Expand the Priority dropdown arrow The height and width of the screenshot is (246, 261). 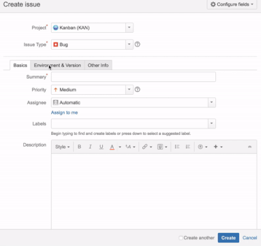[129, 89]
